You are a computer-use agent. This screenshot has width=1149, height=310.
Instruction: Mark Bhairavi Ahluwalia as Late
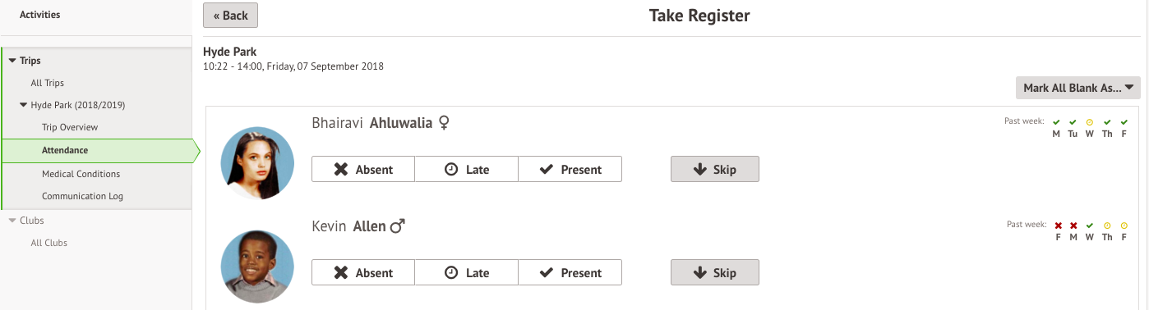tap(467, 170)
